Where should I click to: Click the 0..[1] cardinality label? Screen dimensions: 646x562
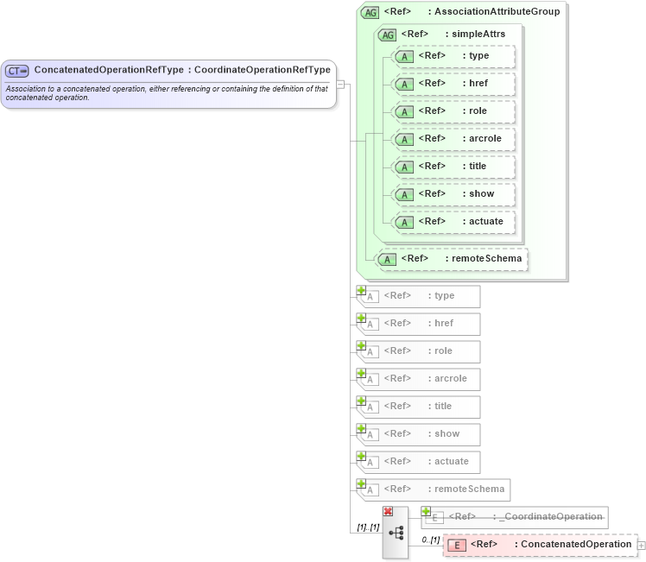tap(431, 540)
